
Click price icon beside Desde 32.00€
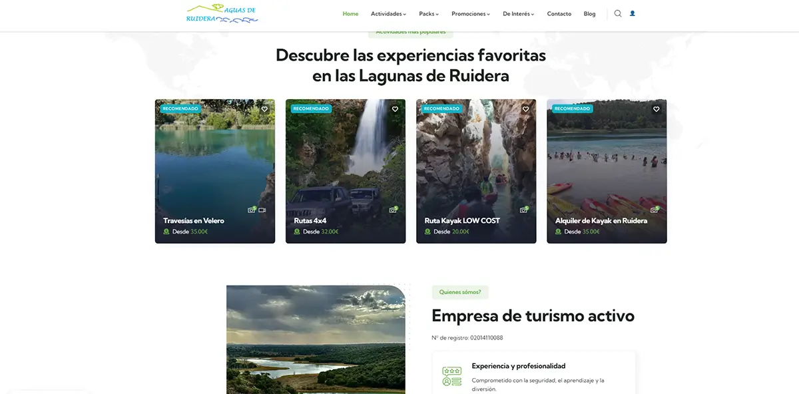297,232
